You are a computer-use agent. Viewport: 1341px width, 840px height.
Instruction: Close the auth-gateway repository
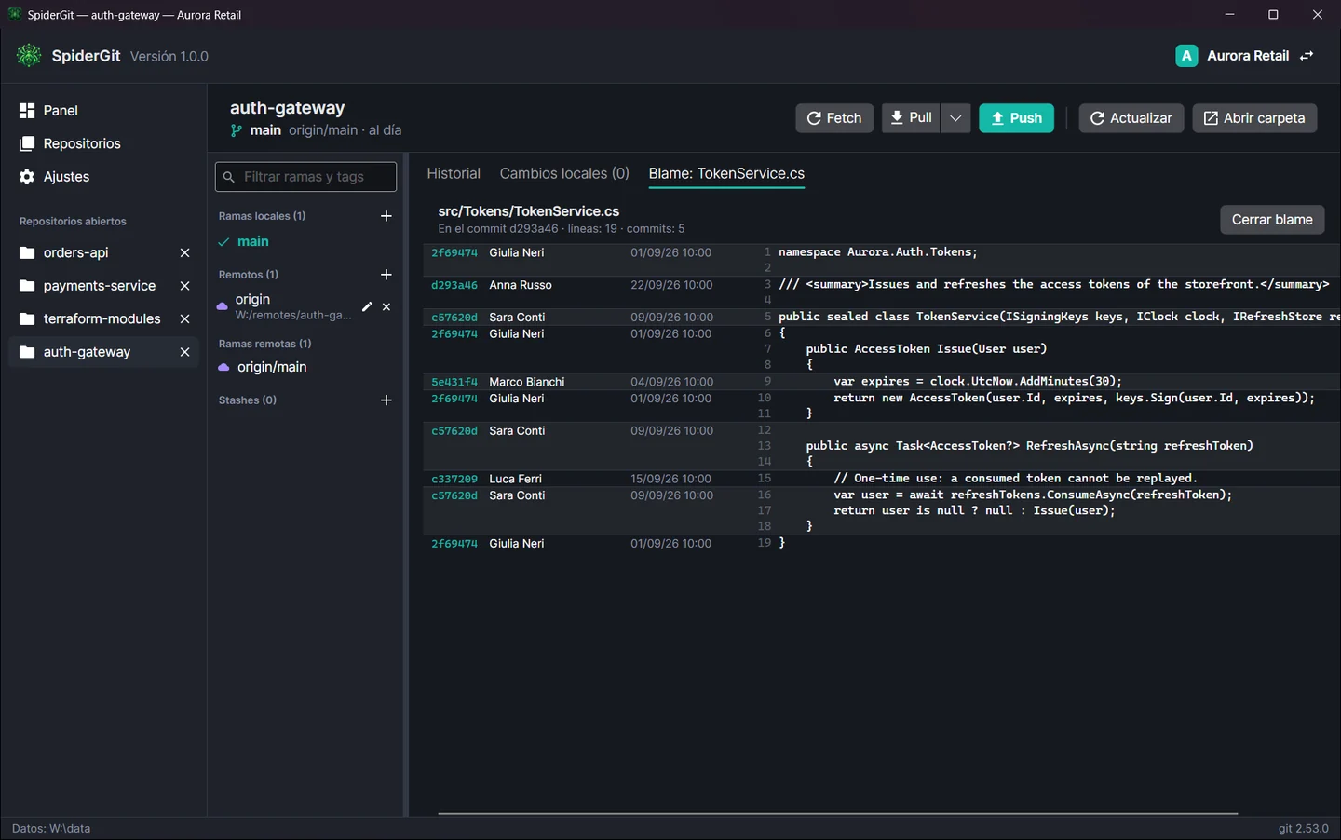pyautogui.click(x=184, y=352)
